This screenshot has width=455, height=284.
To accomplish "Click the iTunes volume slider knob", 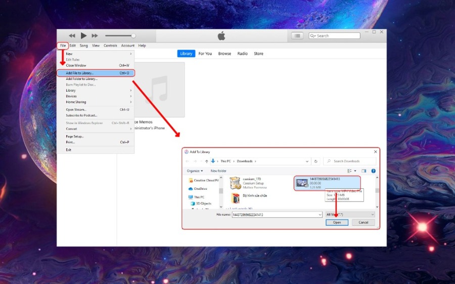I will [x=133, y=36].
